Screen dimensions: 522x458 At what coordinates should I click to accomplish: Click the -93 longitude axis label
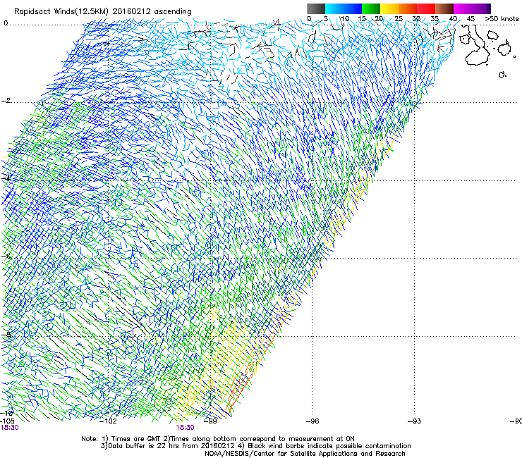tap(414, 421)
